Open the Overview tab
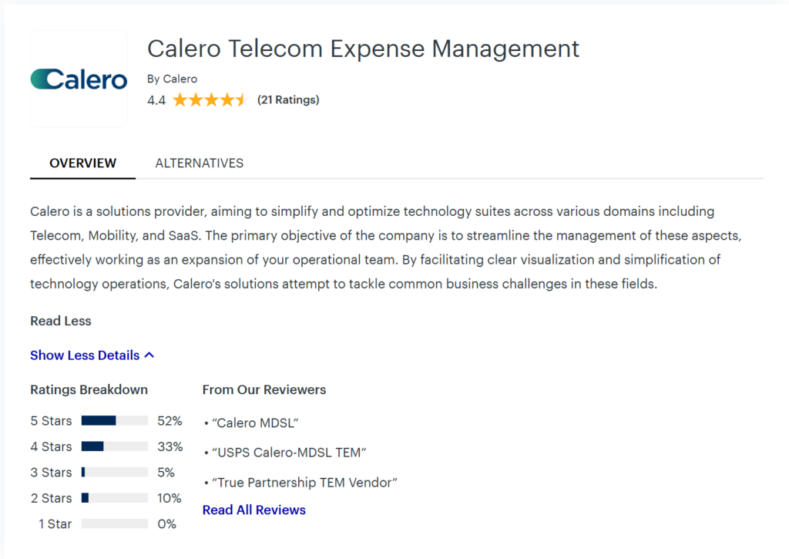Screen dimensions: 789x559 point(82,163)
